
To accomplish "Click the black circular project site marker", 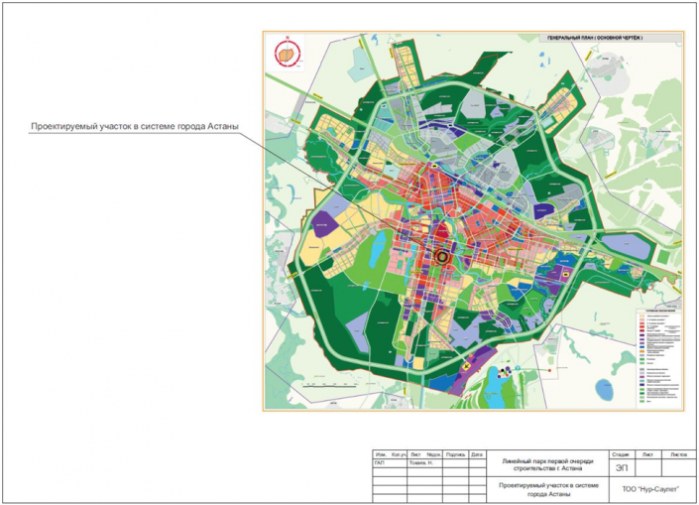I will pyautogui.click(x=442, y=257).
